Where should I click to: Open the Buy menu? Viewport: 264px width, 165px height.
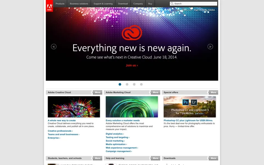(x=150, y=4)
